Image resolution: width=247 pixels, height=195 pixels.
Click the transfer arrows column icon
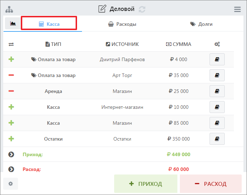[11, 44]
